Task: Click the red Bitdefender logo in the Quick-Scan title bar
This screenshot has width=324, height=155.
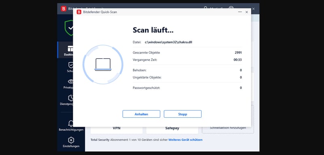Action: click(x=79, y=12)
